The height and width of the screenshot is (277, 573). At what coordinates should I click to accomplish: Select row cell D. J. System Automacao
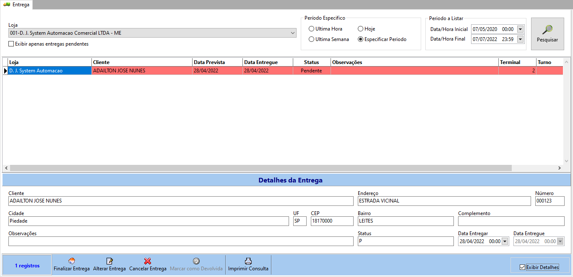click(x=49, y=71)
